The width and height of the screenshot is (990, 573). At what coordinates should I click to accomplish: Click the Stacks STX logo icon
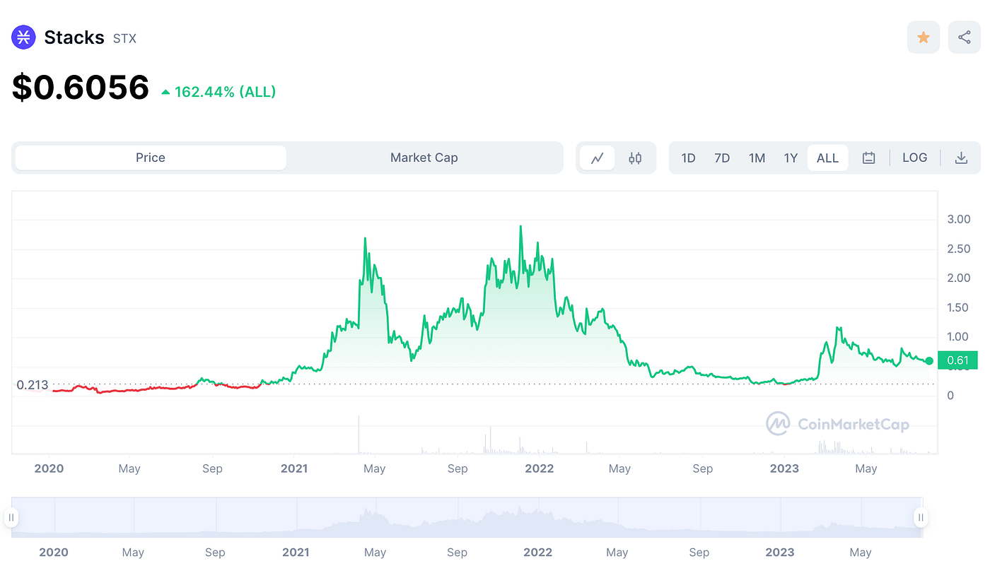[x=23, y=37]
